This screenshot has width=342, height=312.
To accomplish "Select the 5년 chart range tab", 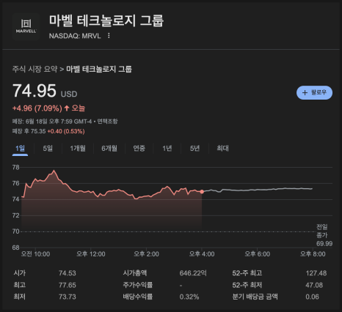I will tap(194, 148).
